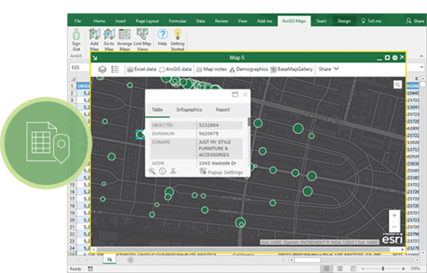Open the Arrange Maps tool
This screenshot has height=273, width=427.
pos(125,40)
